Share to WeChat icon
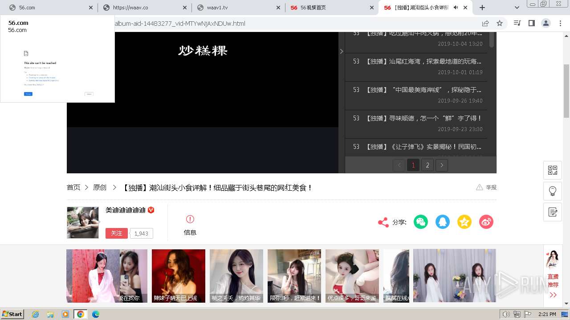 (421, 222)
